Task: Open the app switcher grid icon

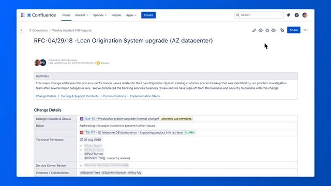Action: coord(23,15)
